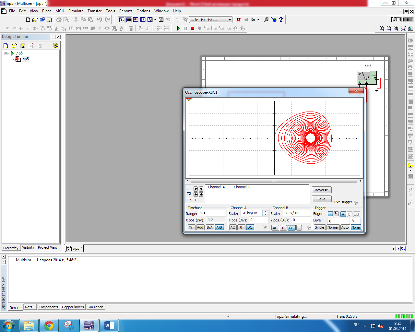Viewport: 415px width, 332px height.
Task: Switch timebase to B/A mode
Action: [210, 228]
